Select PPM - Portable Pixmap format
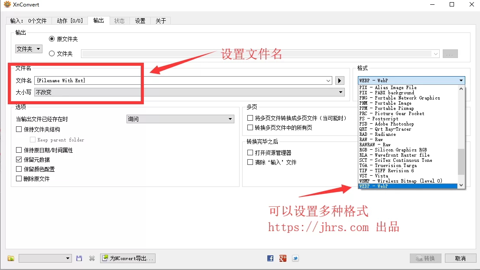480x270 pixels. [x=408, y=108]
